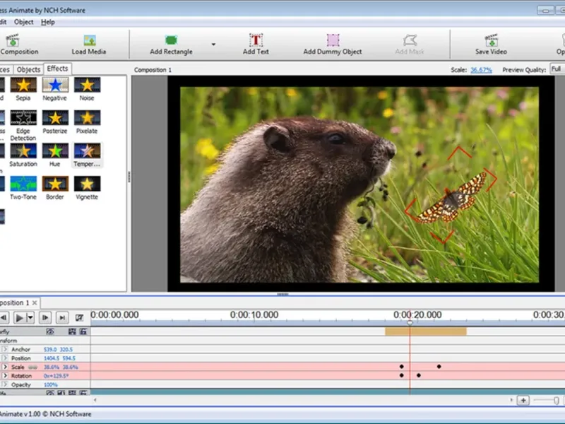The height and width of the screenshot is (424, 565).
Task: Choose the Edge Detection effect
Action: (x=23, y=119)
